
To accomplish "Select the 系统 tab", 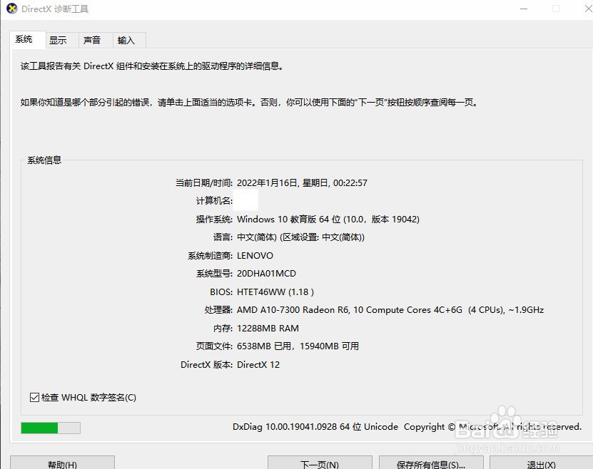I will click(x=26, y=39).
